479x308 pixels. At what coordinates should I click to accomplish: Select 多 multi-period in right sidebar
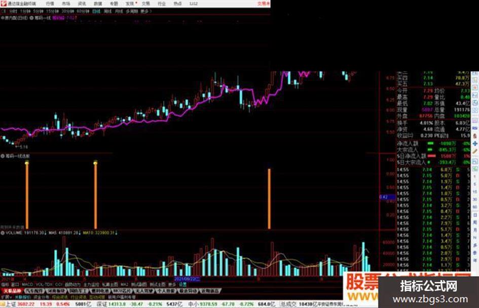pos(475,245)
